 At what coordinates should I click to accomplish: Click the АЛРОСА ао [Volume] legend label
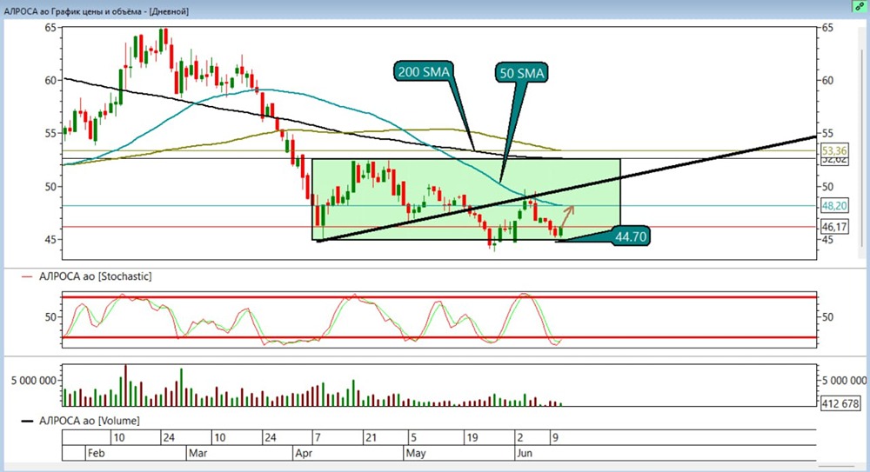click(89, 421)
